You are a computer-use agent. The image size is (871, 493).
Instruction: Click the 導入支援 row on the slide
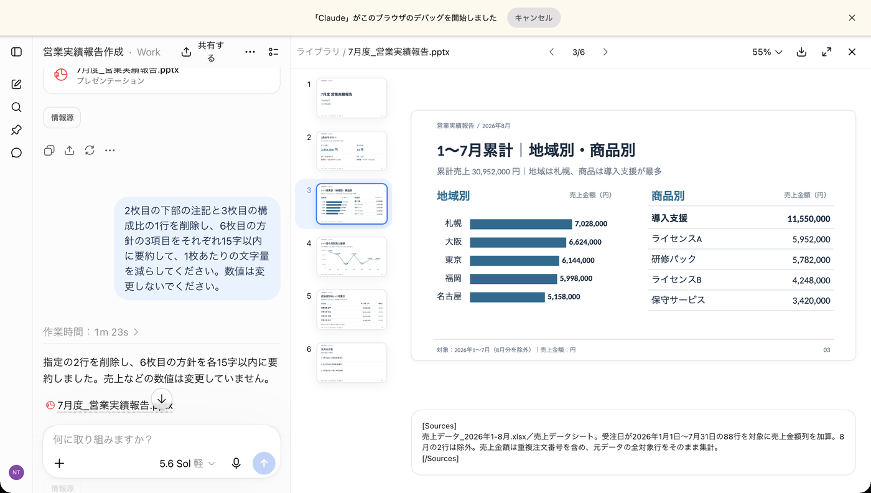740,218
